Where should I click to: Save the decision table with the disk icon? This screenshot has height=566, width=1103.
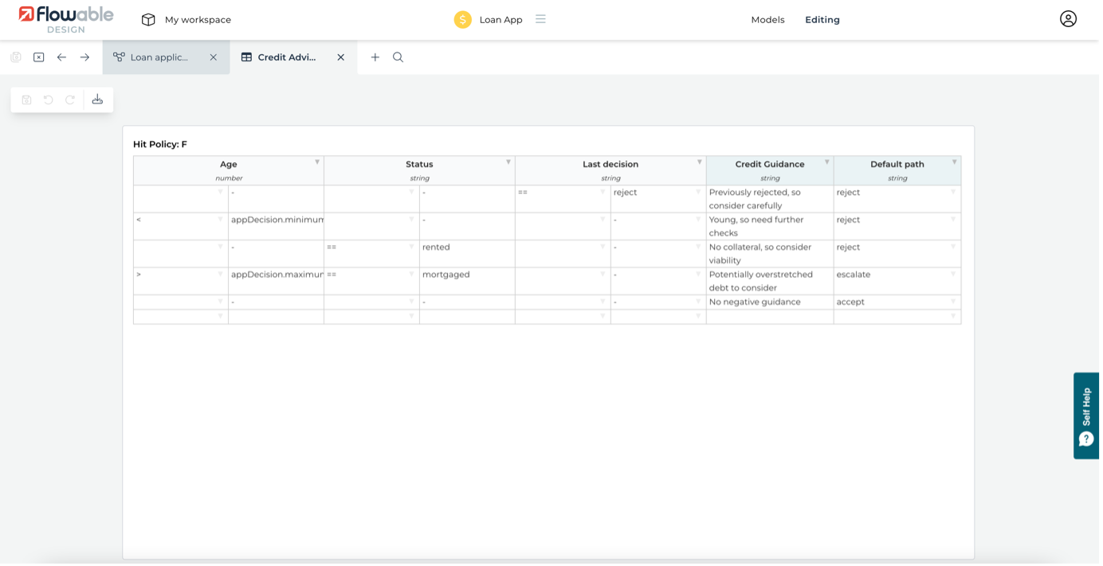click(26, 99)
